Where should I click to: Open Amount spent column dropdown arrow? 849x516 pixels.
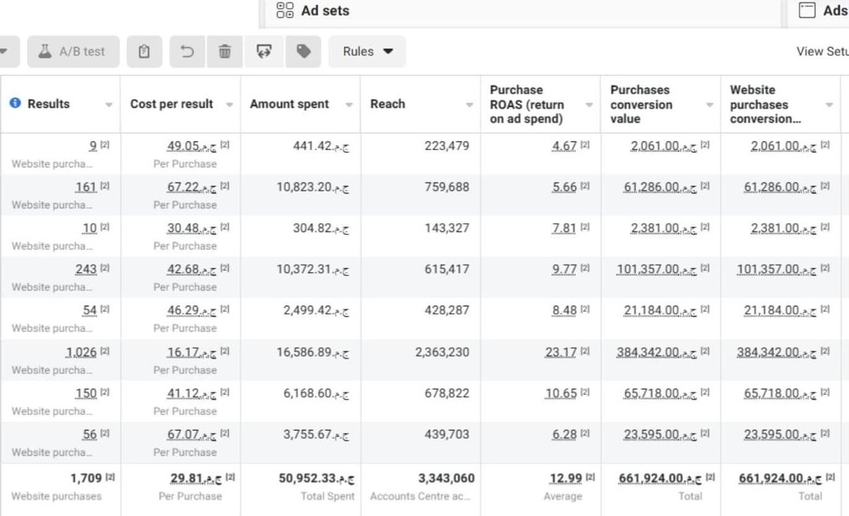(349, 105)
